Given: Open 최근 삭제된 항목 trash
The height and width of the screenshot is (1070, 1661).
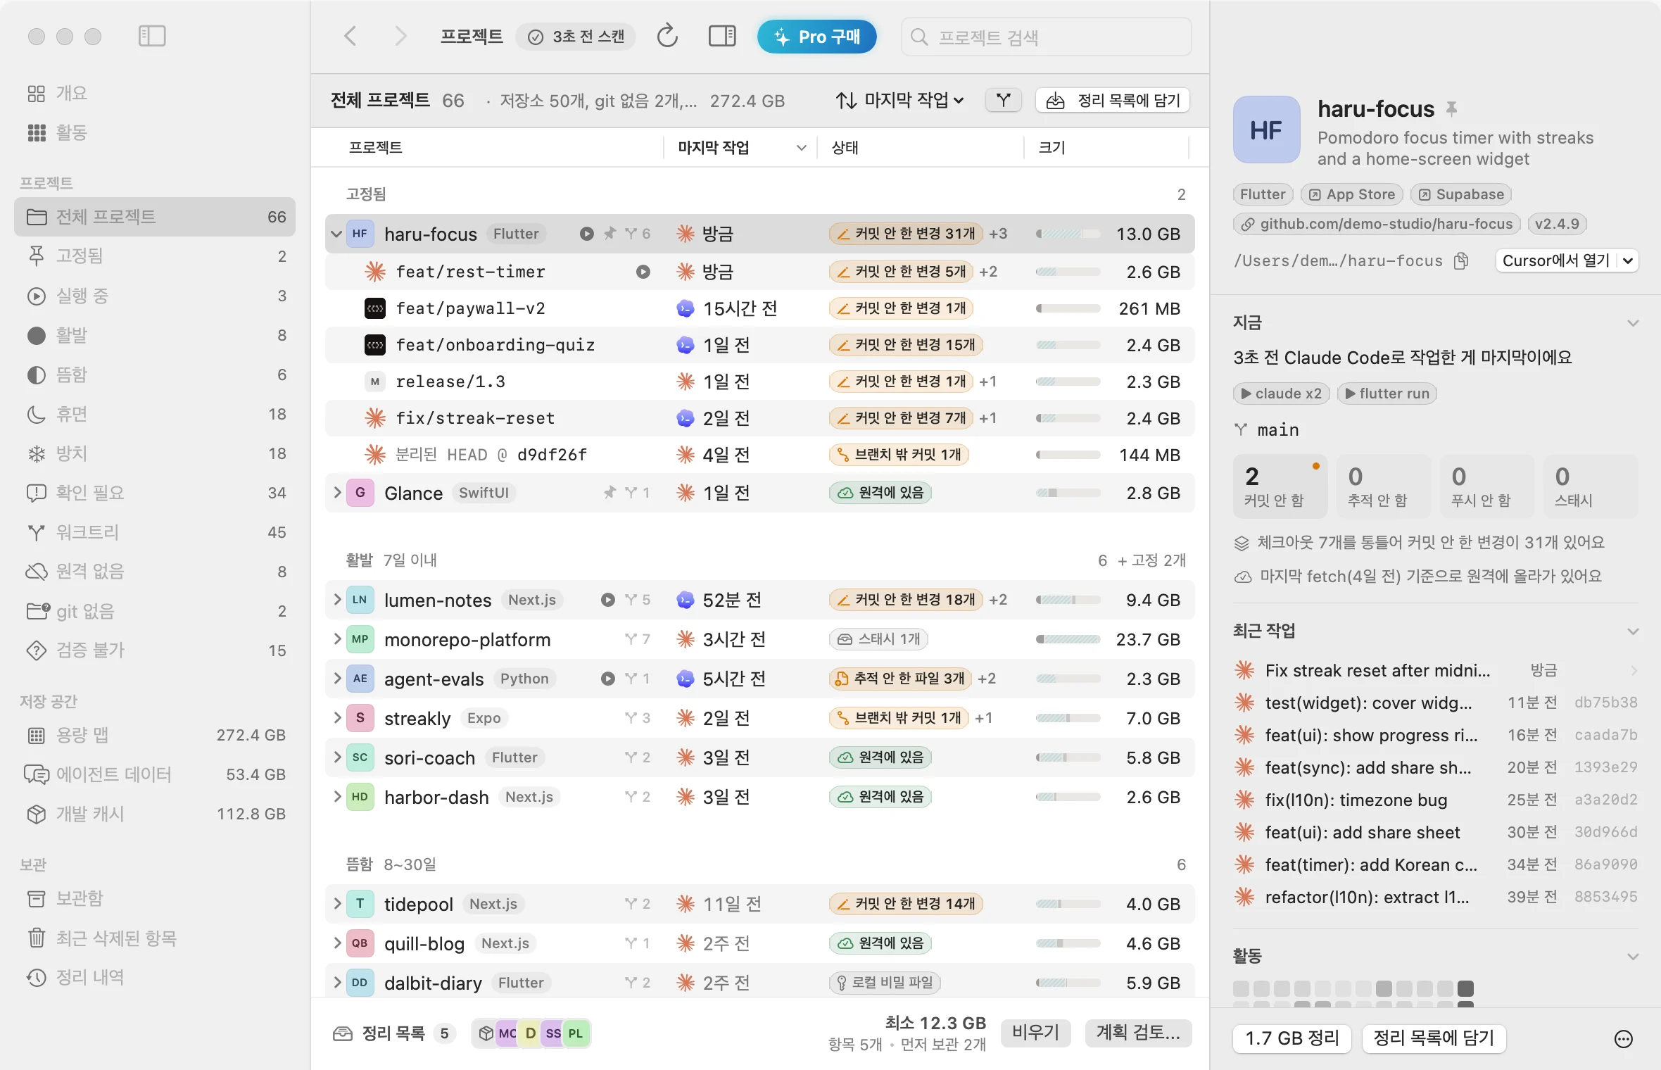Looking at the screenshot, I should click(x=155, y=938).
